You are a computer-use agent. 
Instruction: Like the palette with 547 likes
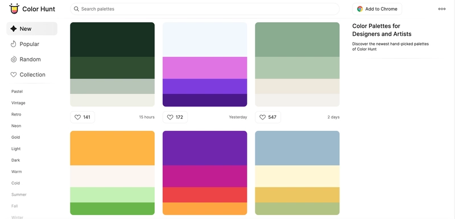(268, 117)
